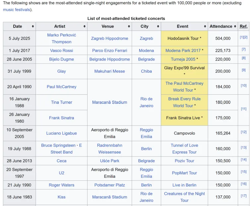
Task: Open Glay artist link
Action: [62, 71]
